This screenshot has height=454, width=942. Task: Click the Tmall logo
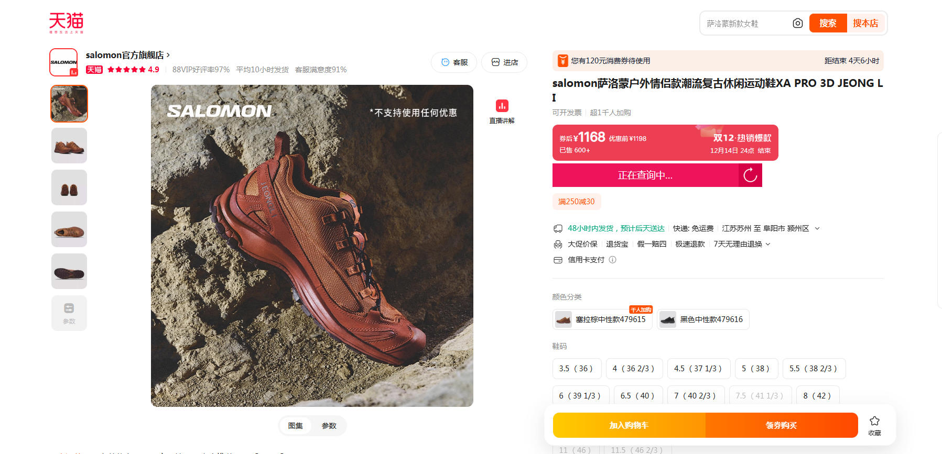(x=66, y=23)
